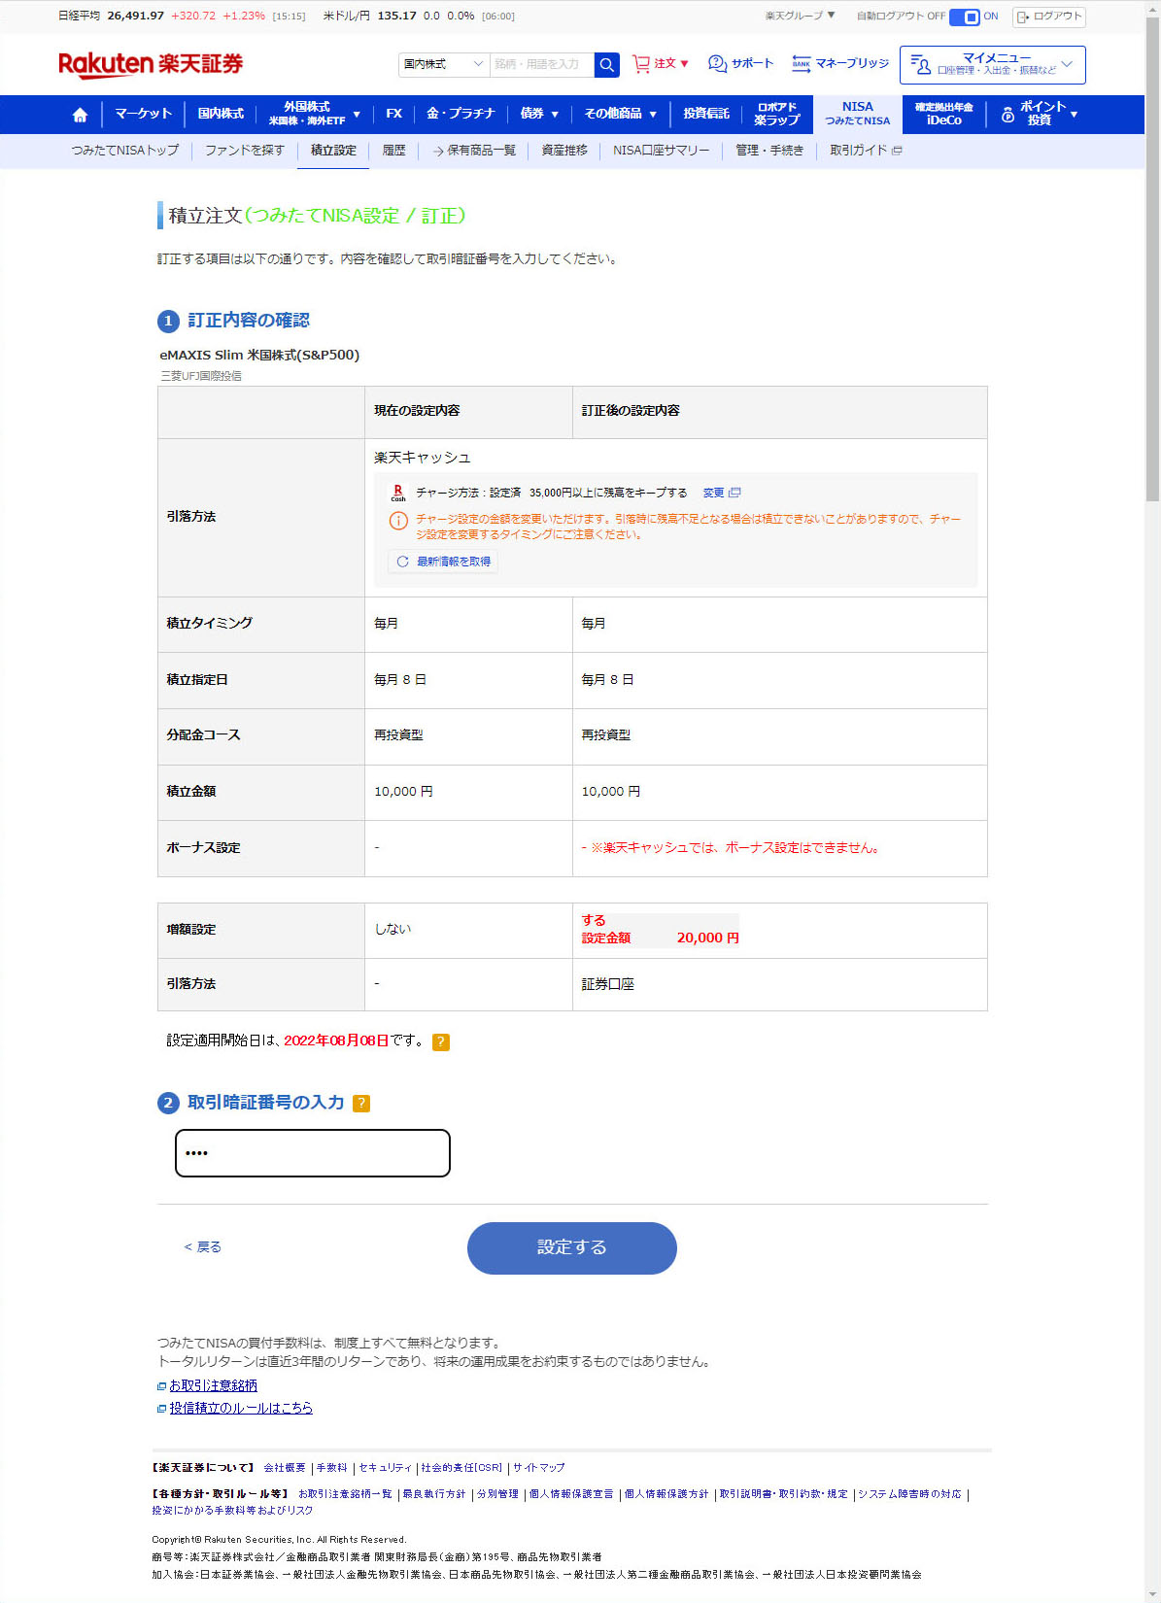Expand the マイメニュー dropdown
The image size is (1161, 1603).
point(992,65)
